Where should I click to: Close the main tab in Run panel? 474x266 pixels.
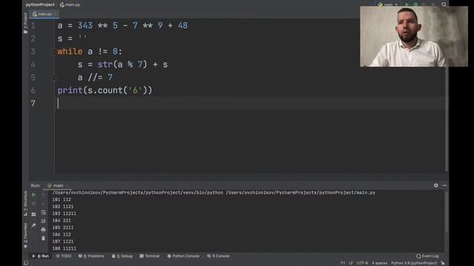pos(67,185)
